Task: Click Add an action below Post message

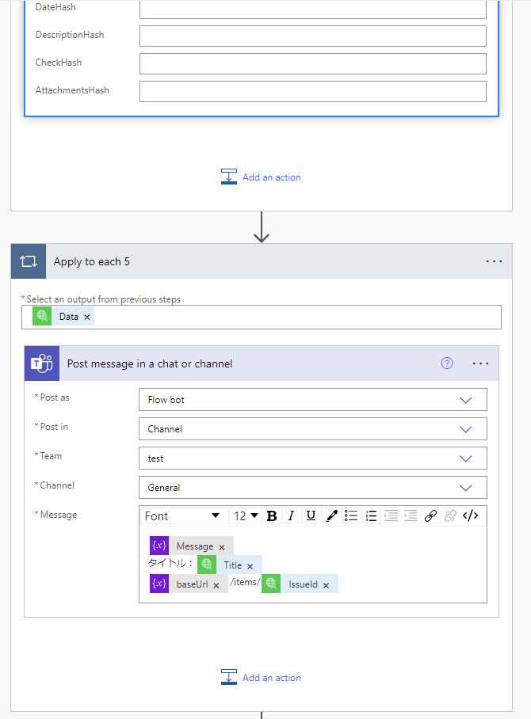Action: (x=261, y=677)
